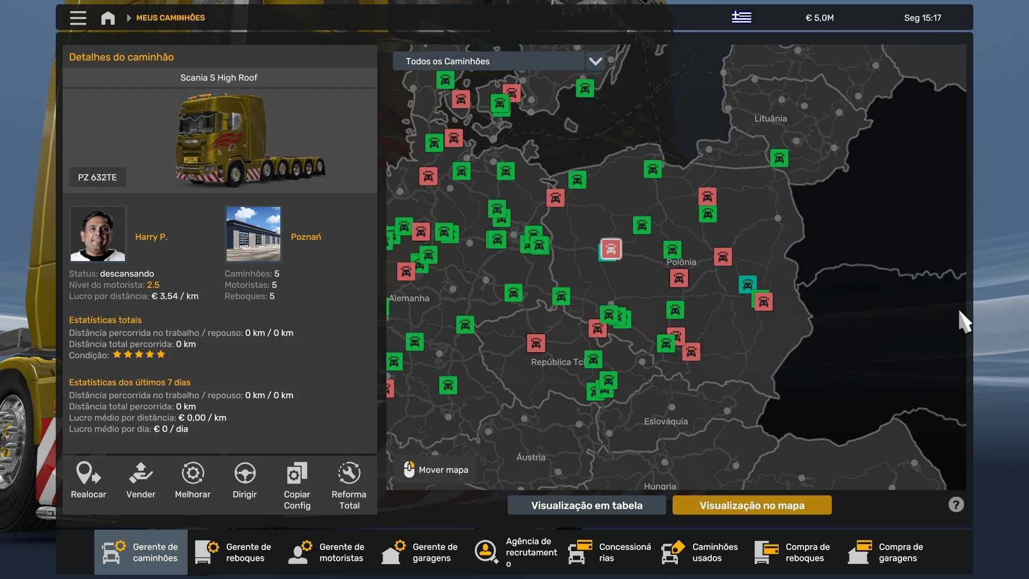Open Concessionárias menu item
This screenshot has height=579, width=1029.
click(x=610, y=552)
